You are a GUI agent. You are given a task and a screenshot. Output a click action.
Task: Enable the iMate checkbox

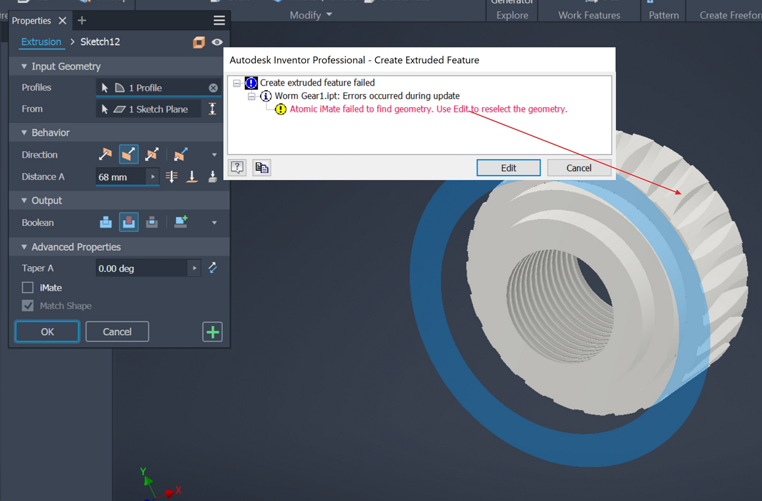pos(28,287)
